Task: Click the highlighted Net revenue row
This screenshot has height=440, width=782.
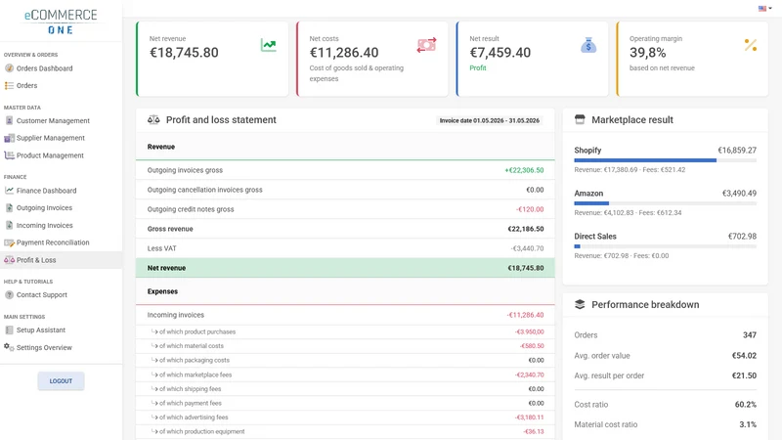Action: pos(345,268)
